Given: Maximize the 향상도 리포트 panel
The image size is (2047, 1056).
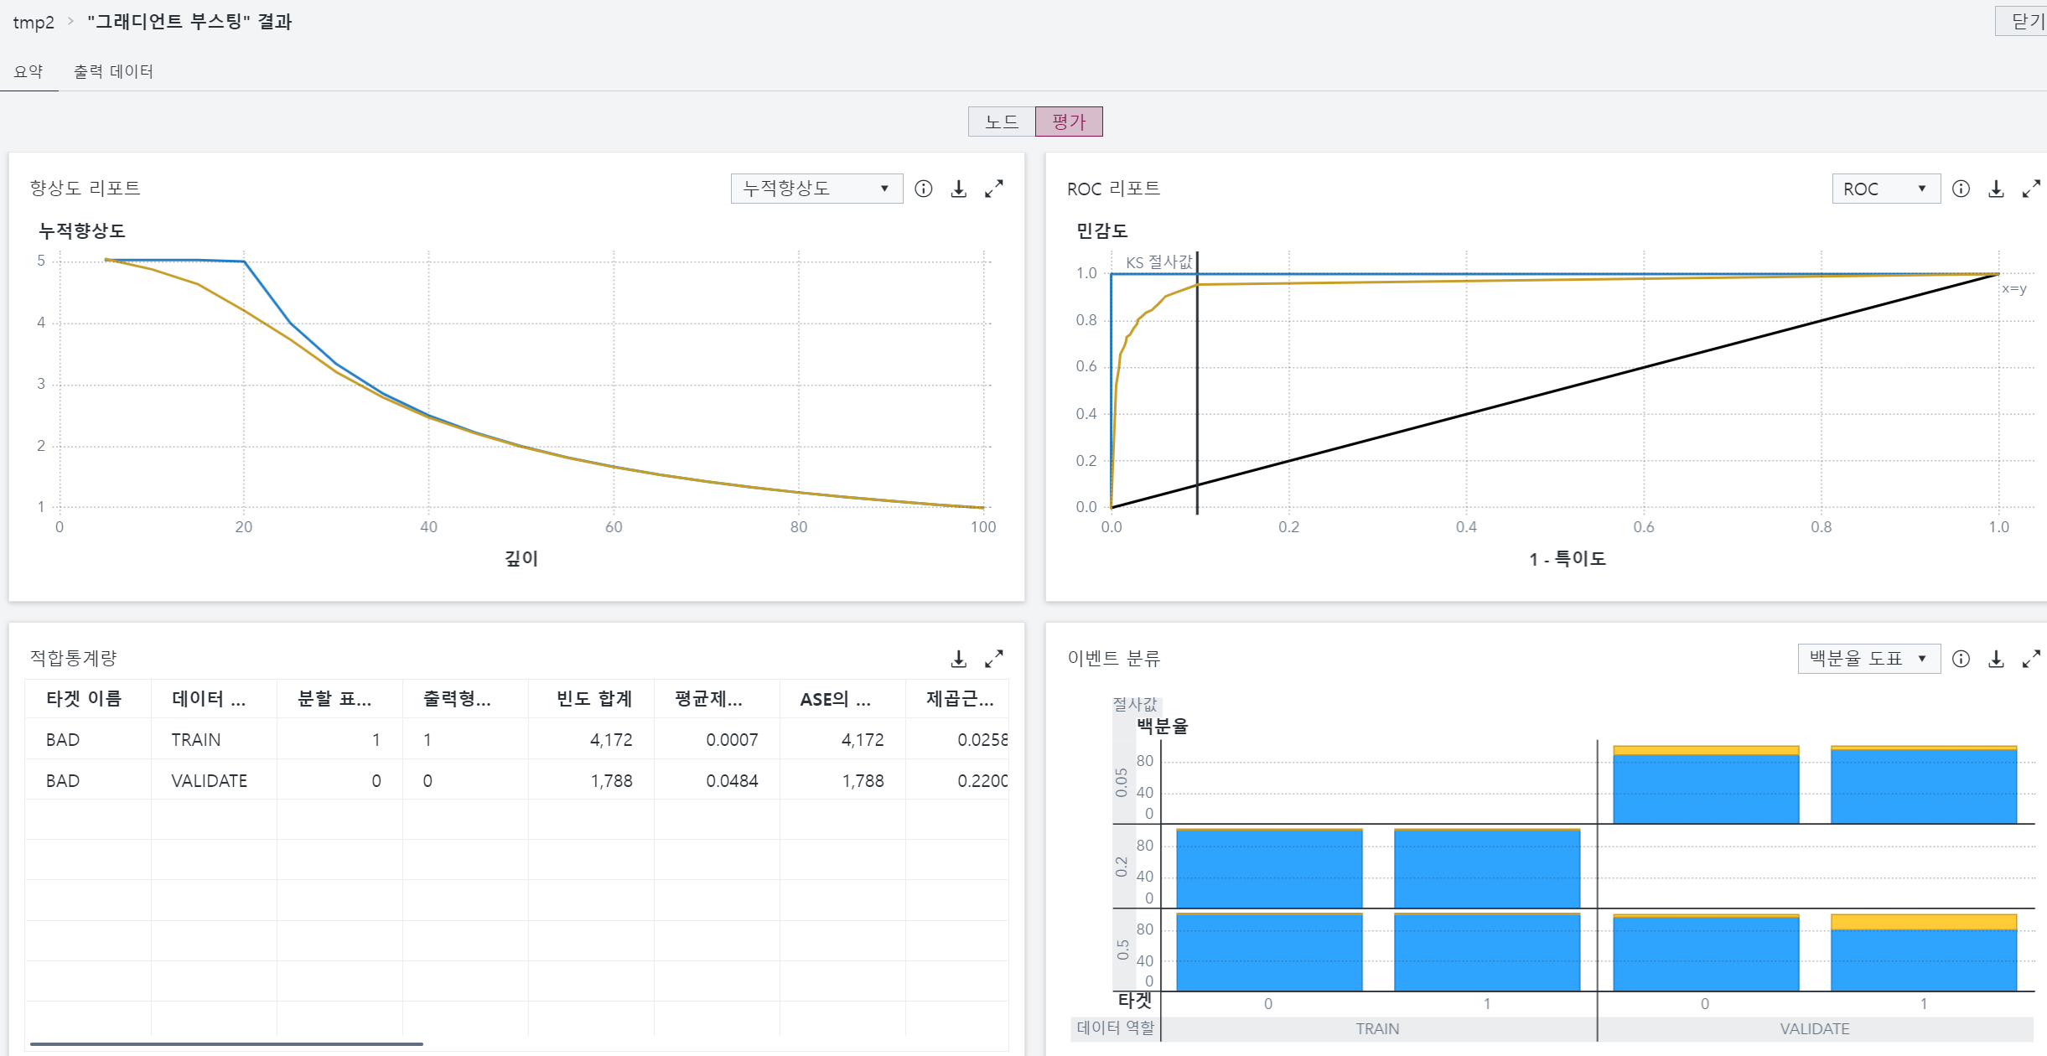Looking at the screenshot, I should [x=993, y=189].
